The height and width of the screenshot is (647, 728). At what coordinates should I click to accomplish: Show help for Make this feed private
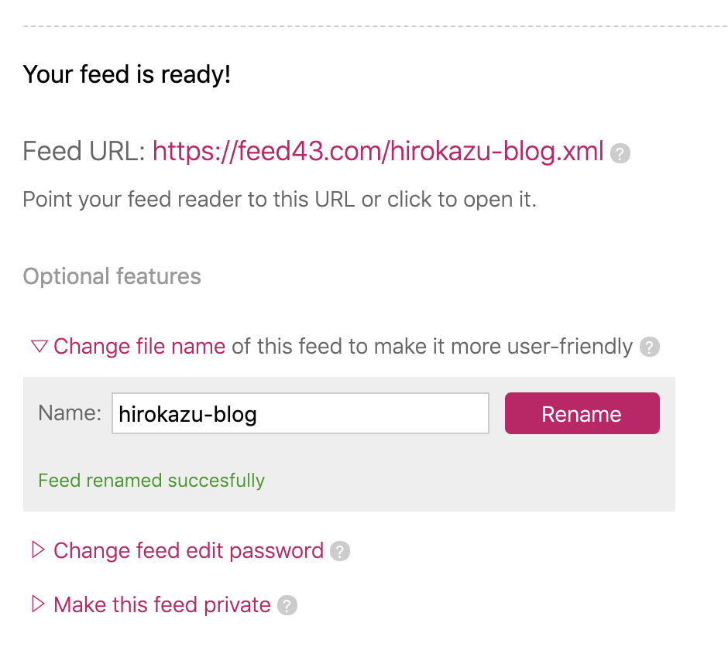(x=287, y=605)
